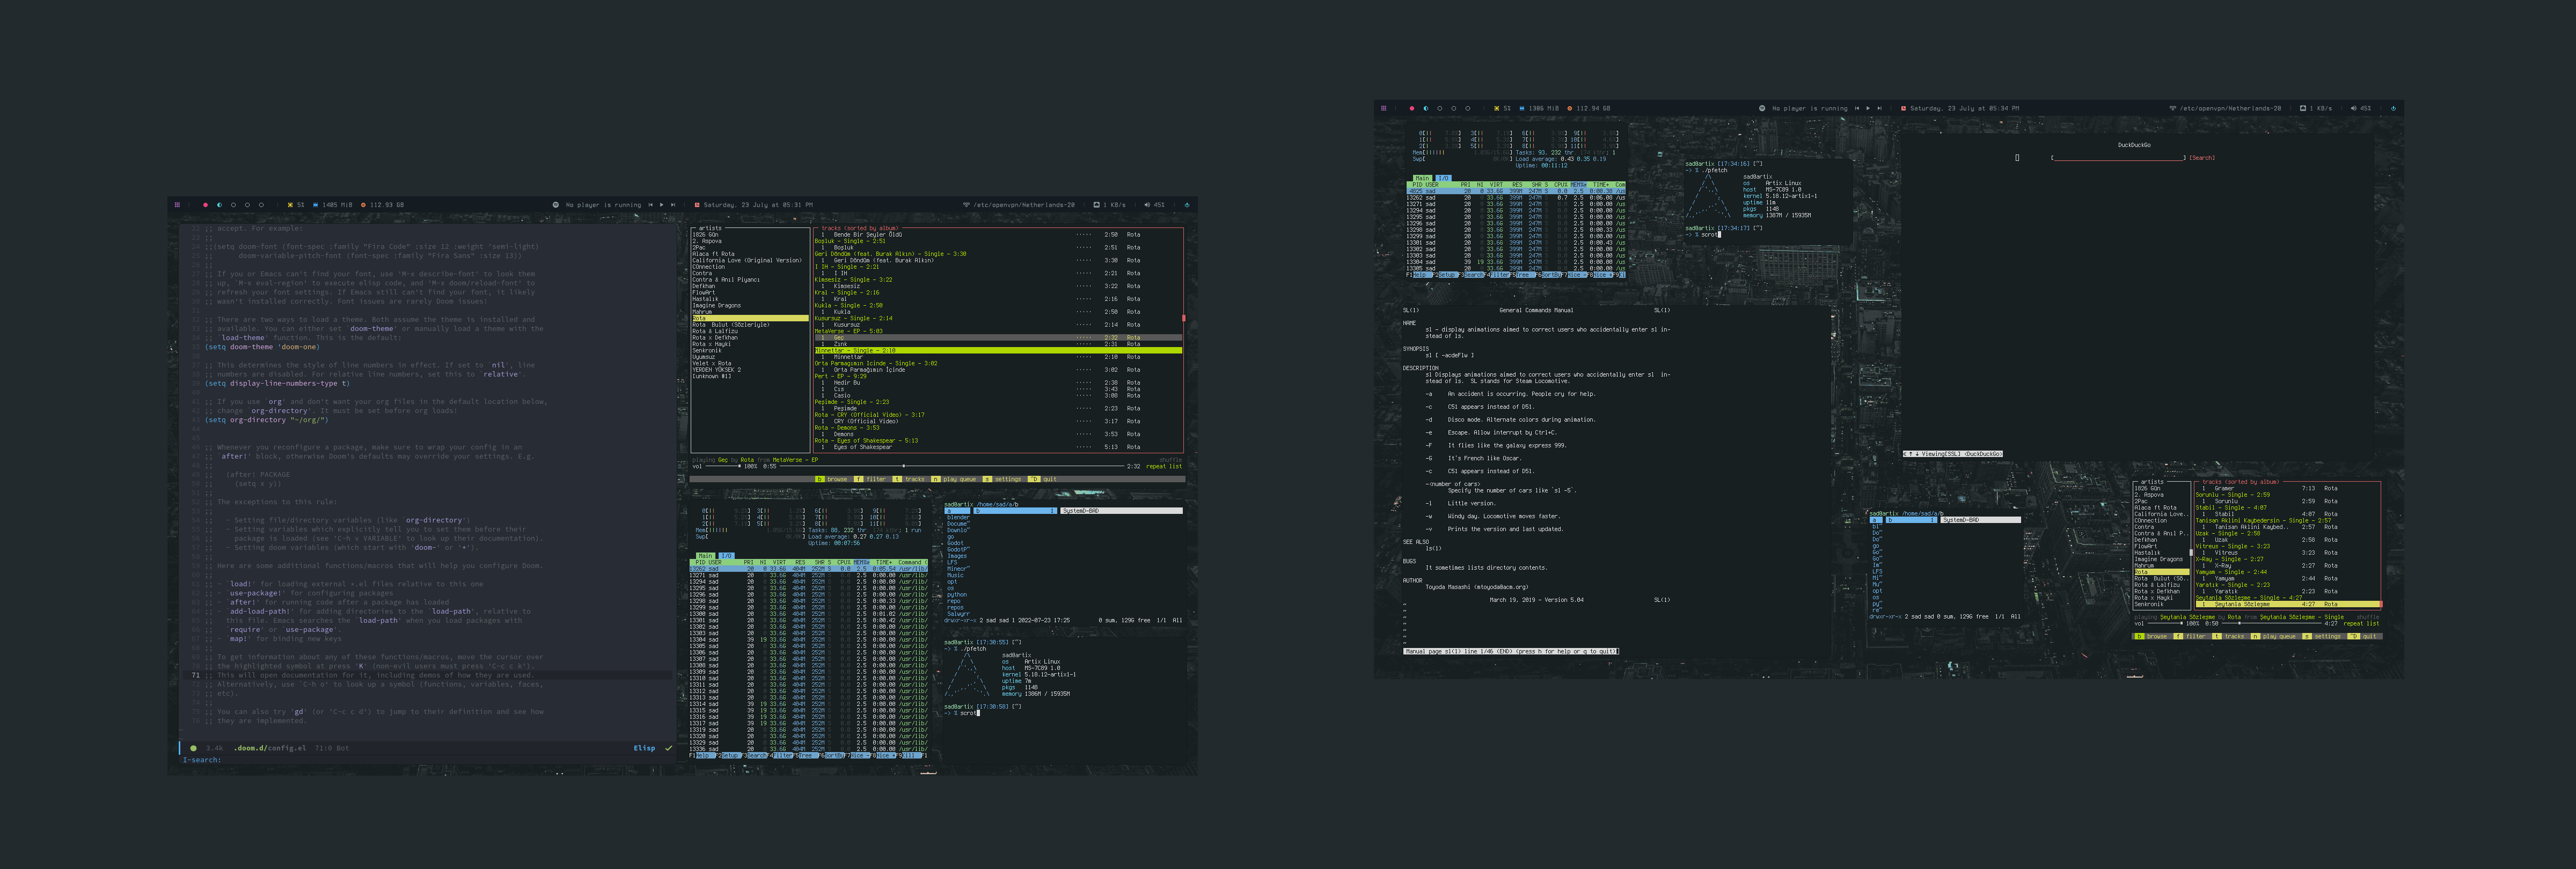The width and height of the screenshot is (2576, 869).
Task: Switch to the red workspace dot in right bar
Action: (x=1412, y=108)
